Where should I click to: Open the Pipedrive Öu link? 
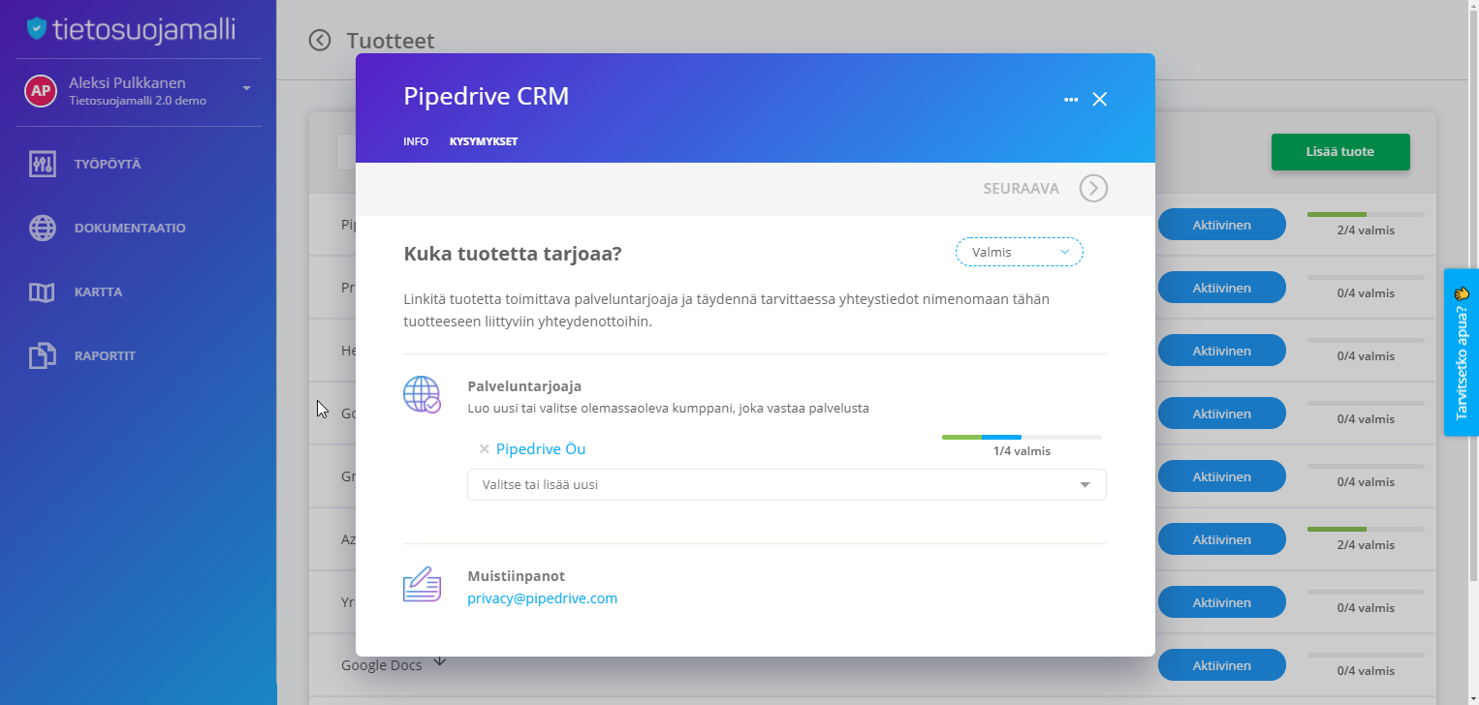click(x=541, y=449)
